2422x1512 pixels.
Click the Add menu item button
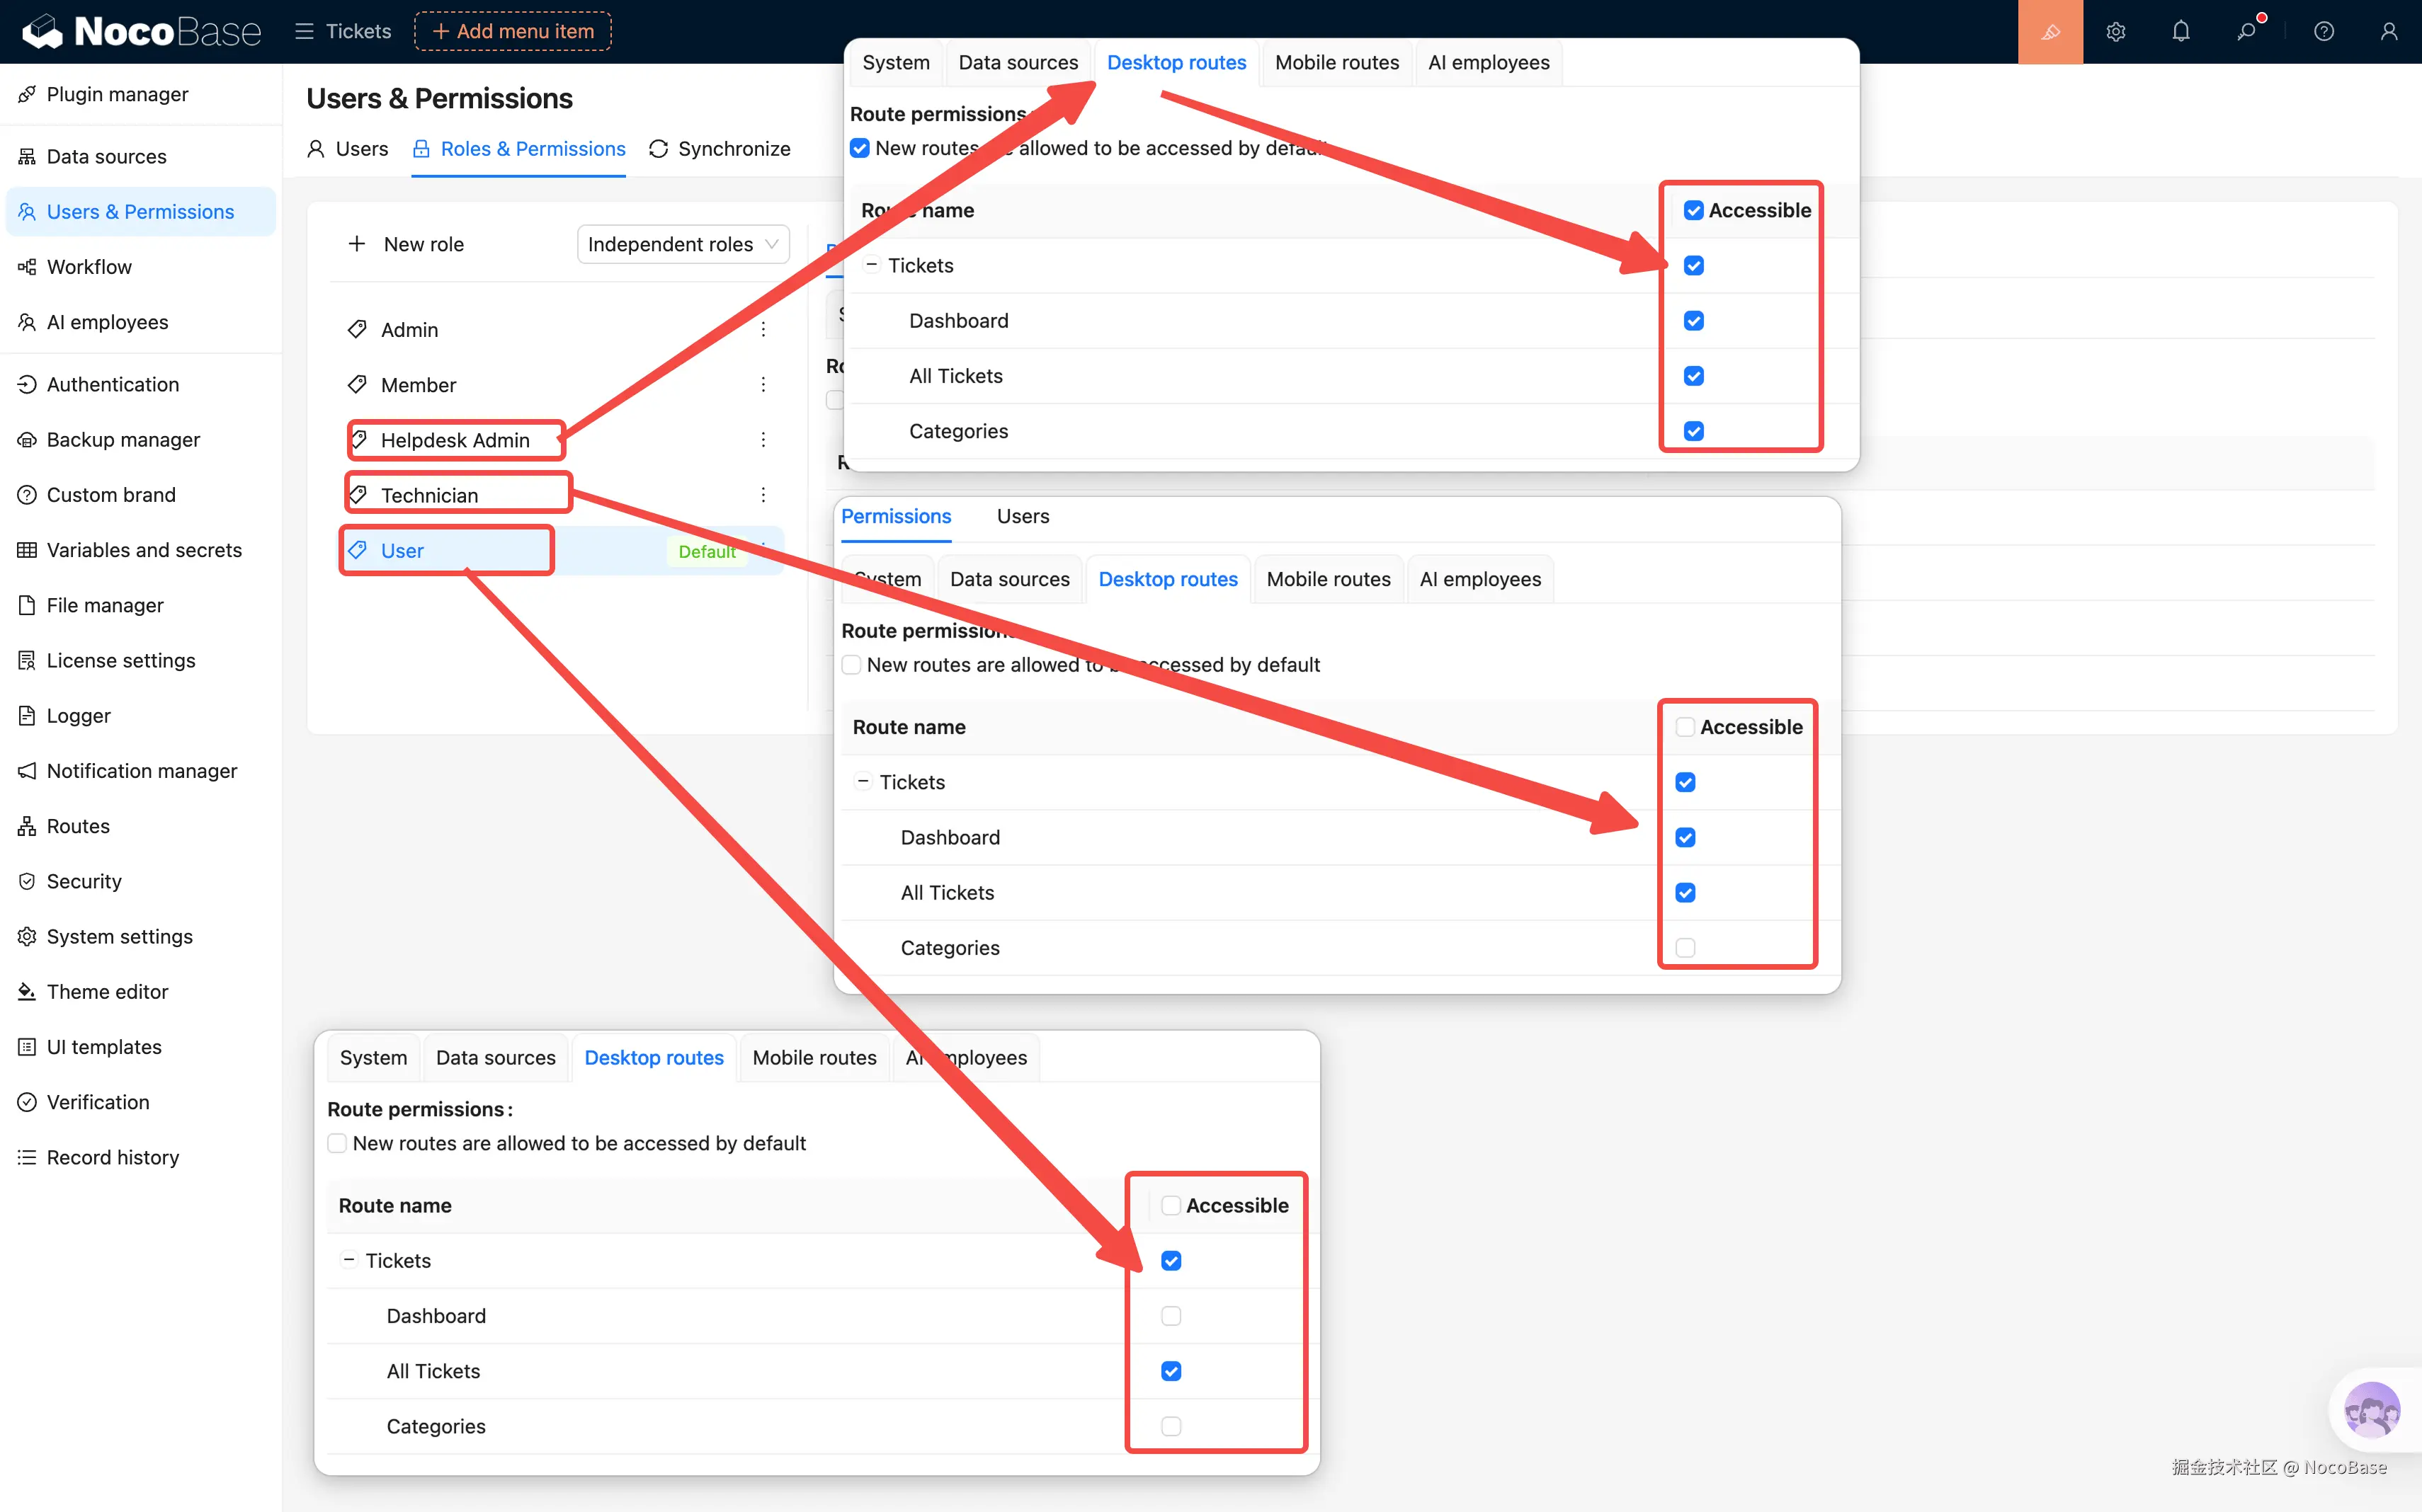512,32
